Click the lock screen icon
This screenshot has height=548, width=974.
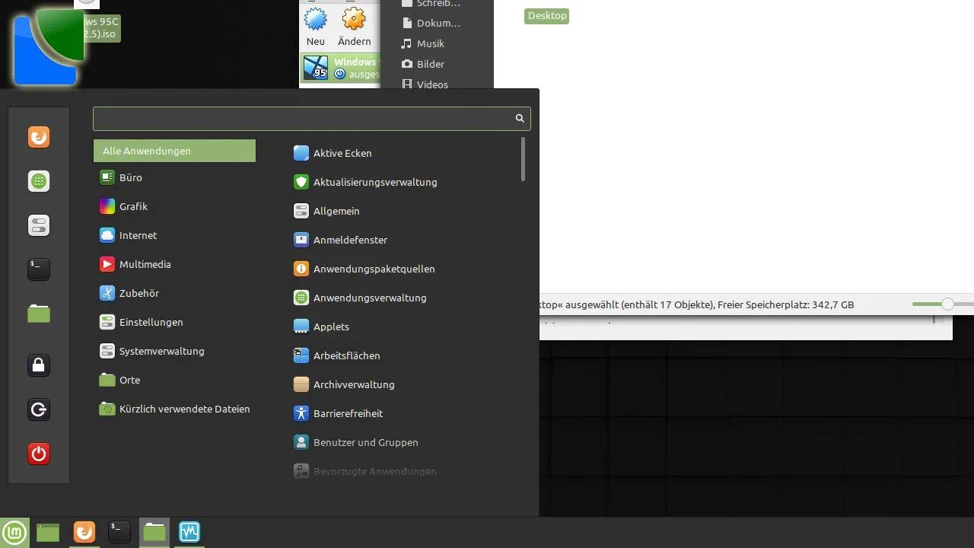tap(39, 365)
